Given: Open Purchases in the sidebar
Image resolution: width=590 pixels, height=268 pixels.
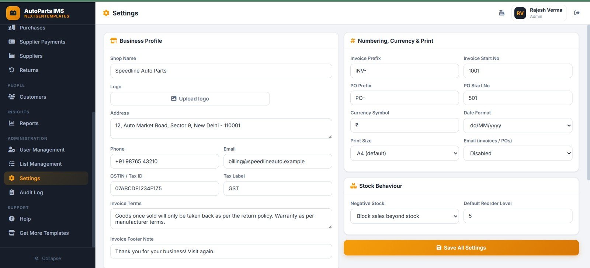Looking at the screenshot, I should 46,28.
